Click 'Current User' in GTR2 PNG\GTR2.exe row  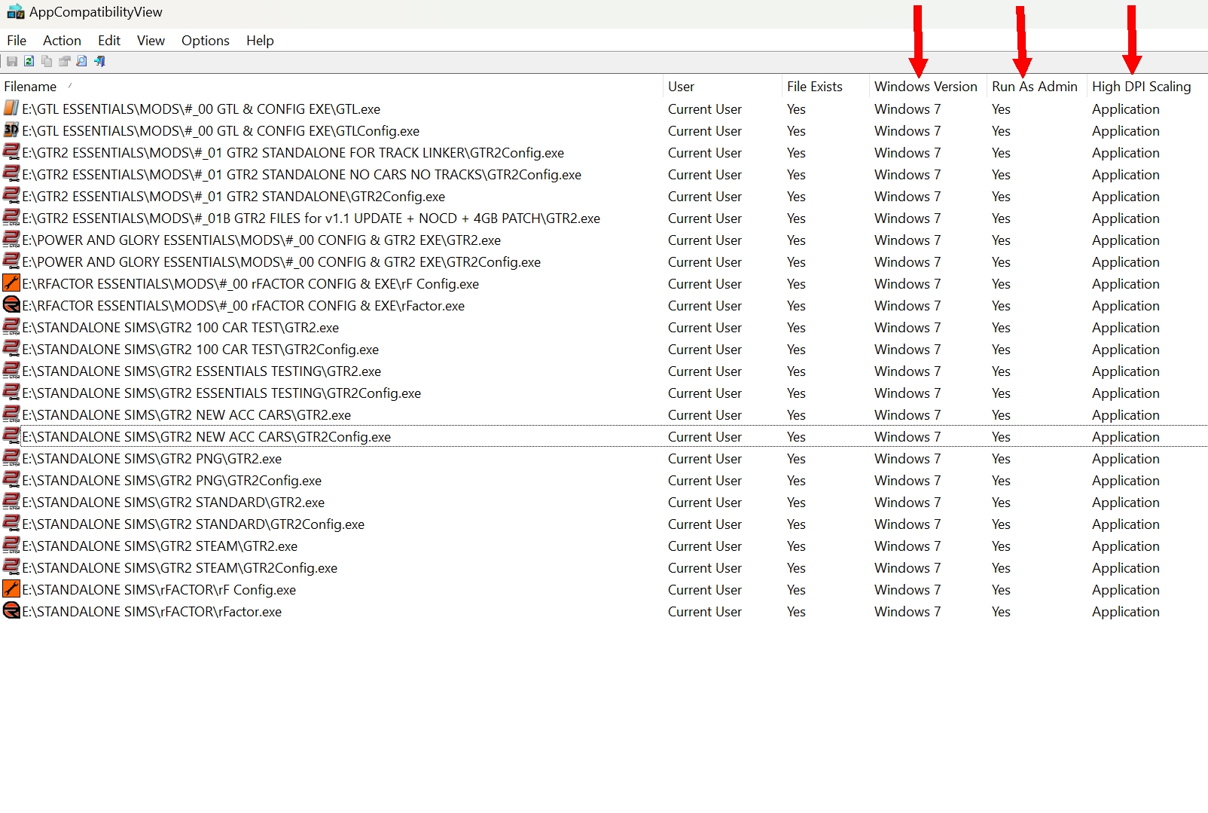(705, 459)
